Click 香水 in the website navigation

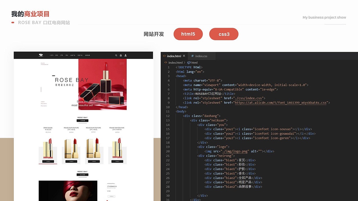[67, 55]
